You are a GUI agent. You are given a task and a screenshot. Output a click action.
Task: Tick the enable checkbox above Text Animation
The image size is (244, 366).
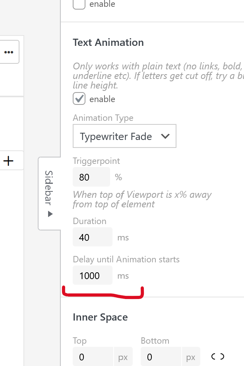tap(79, 4)
